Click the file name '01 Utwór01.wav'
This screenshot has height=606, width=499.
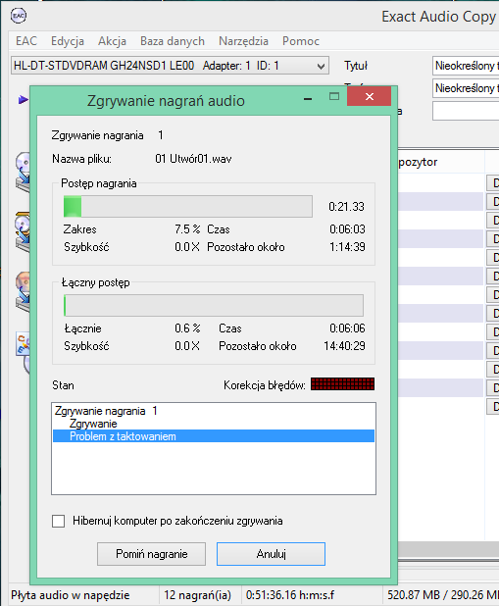193,159
